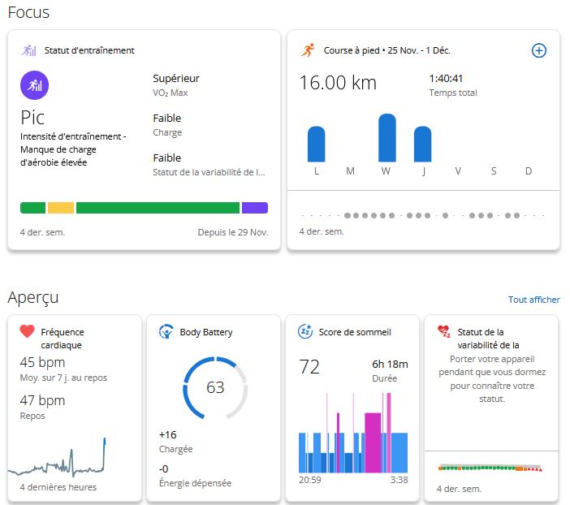Click the purple segment of training status bar
The width and height of the screenshot is (570, 505).
click(x=254, y=208)
